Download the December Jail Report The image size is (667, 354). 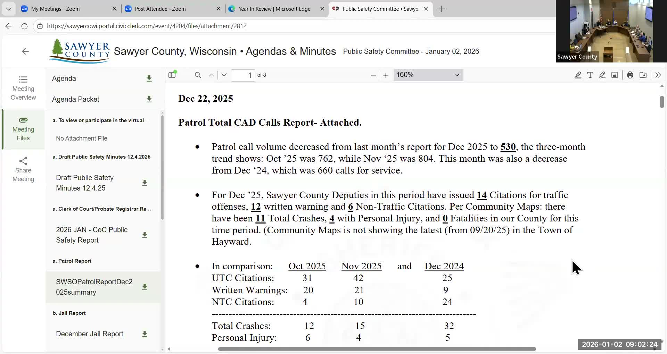[145, 334]
